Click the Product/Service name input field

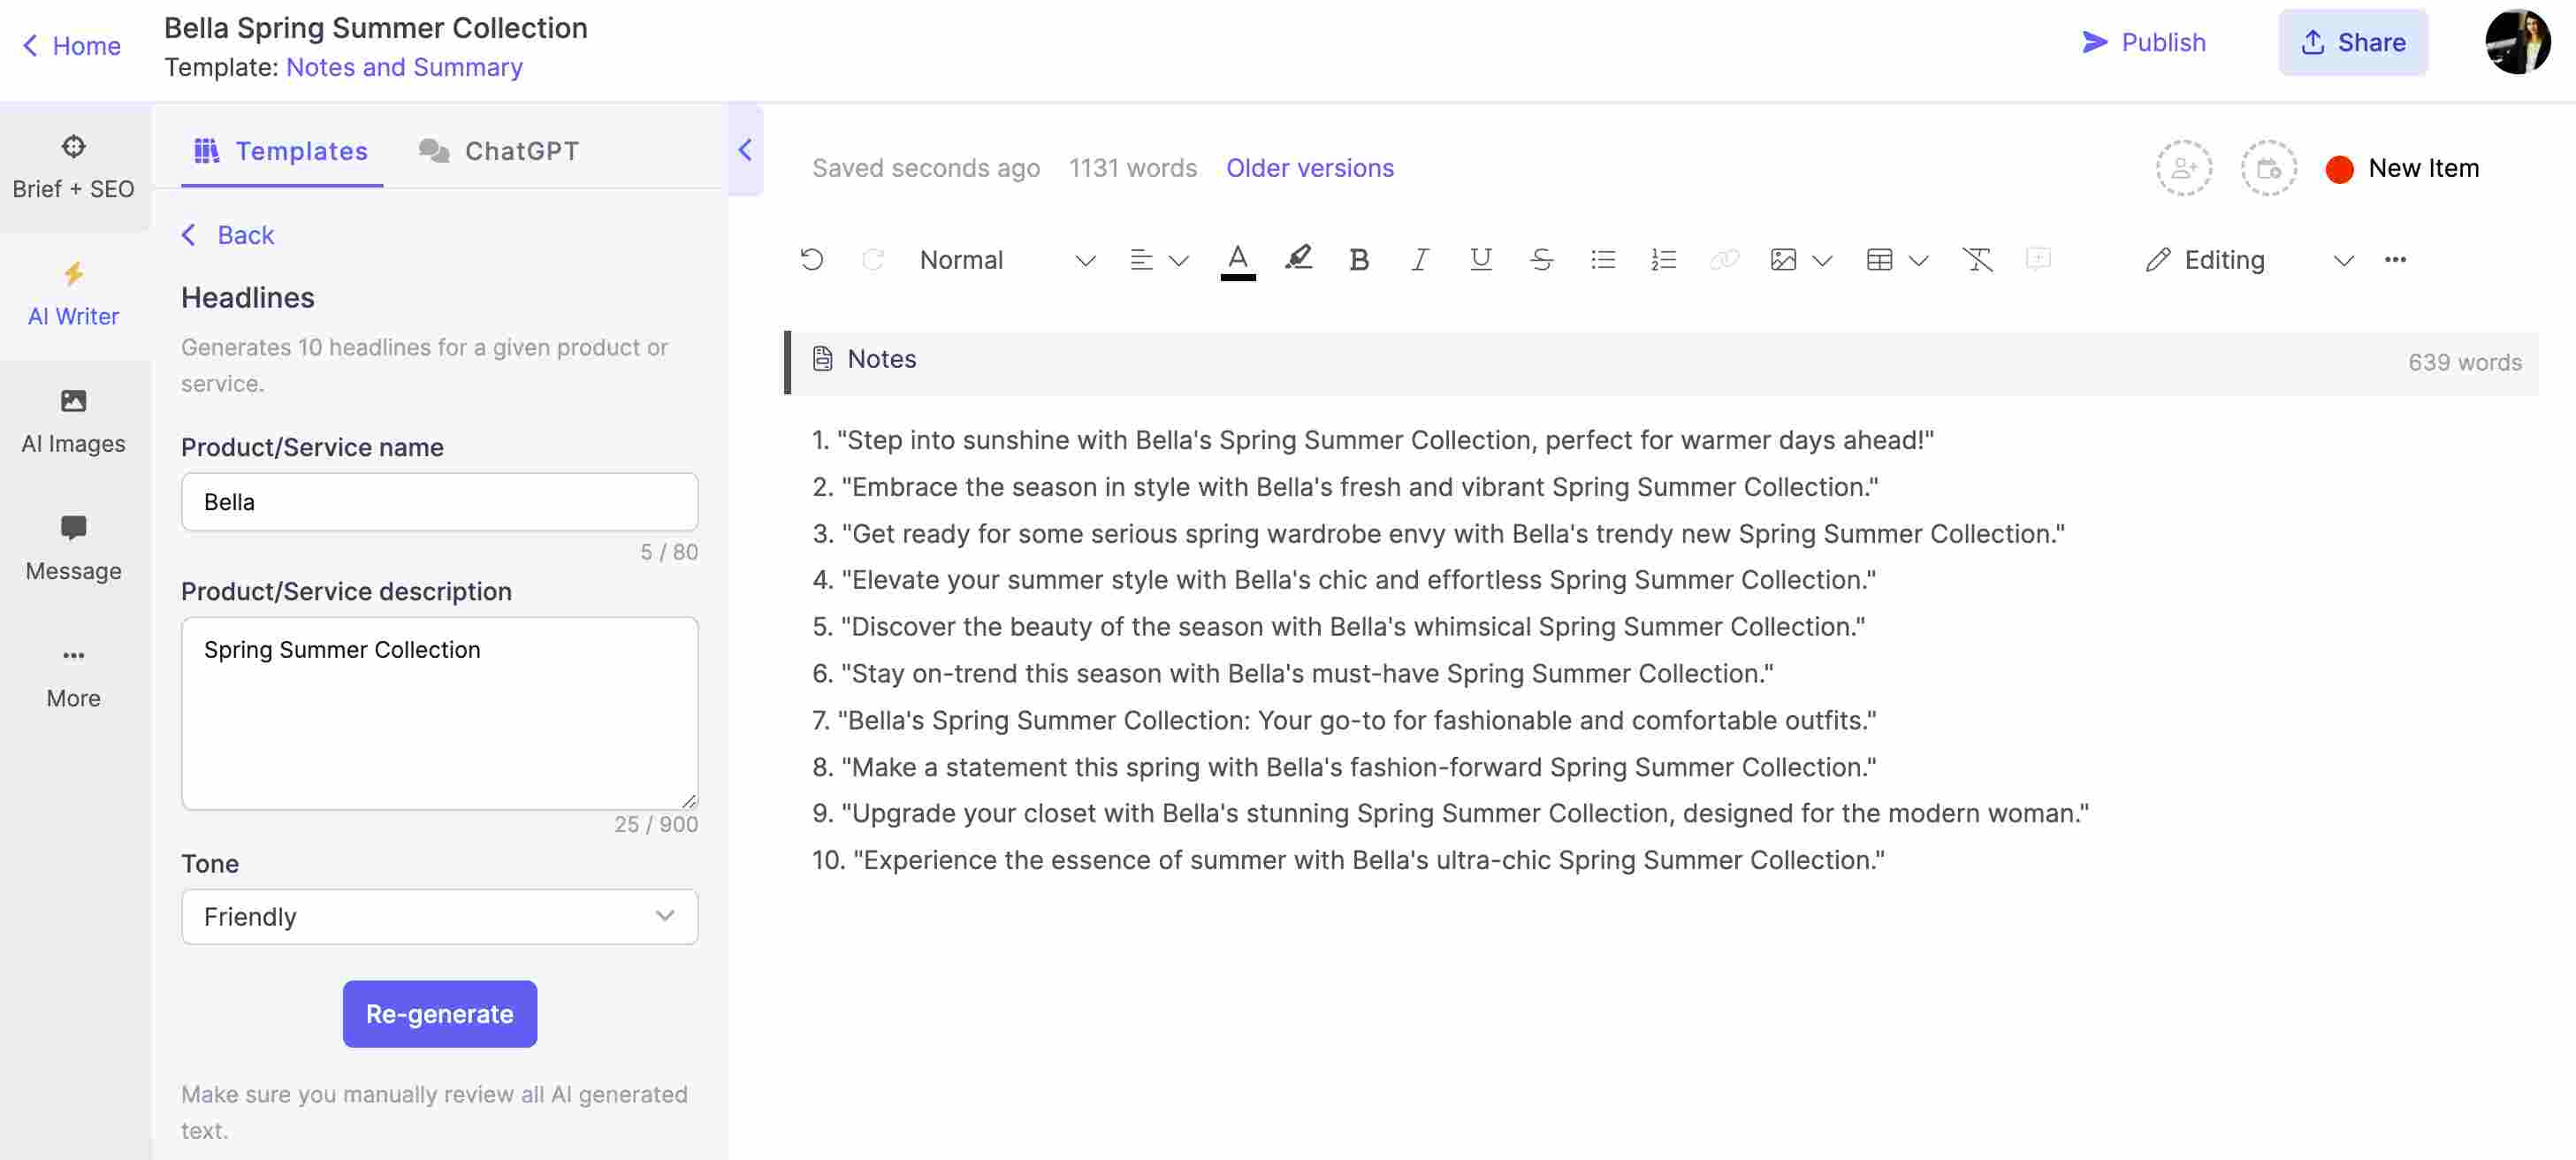[438, 501]
